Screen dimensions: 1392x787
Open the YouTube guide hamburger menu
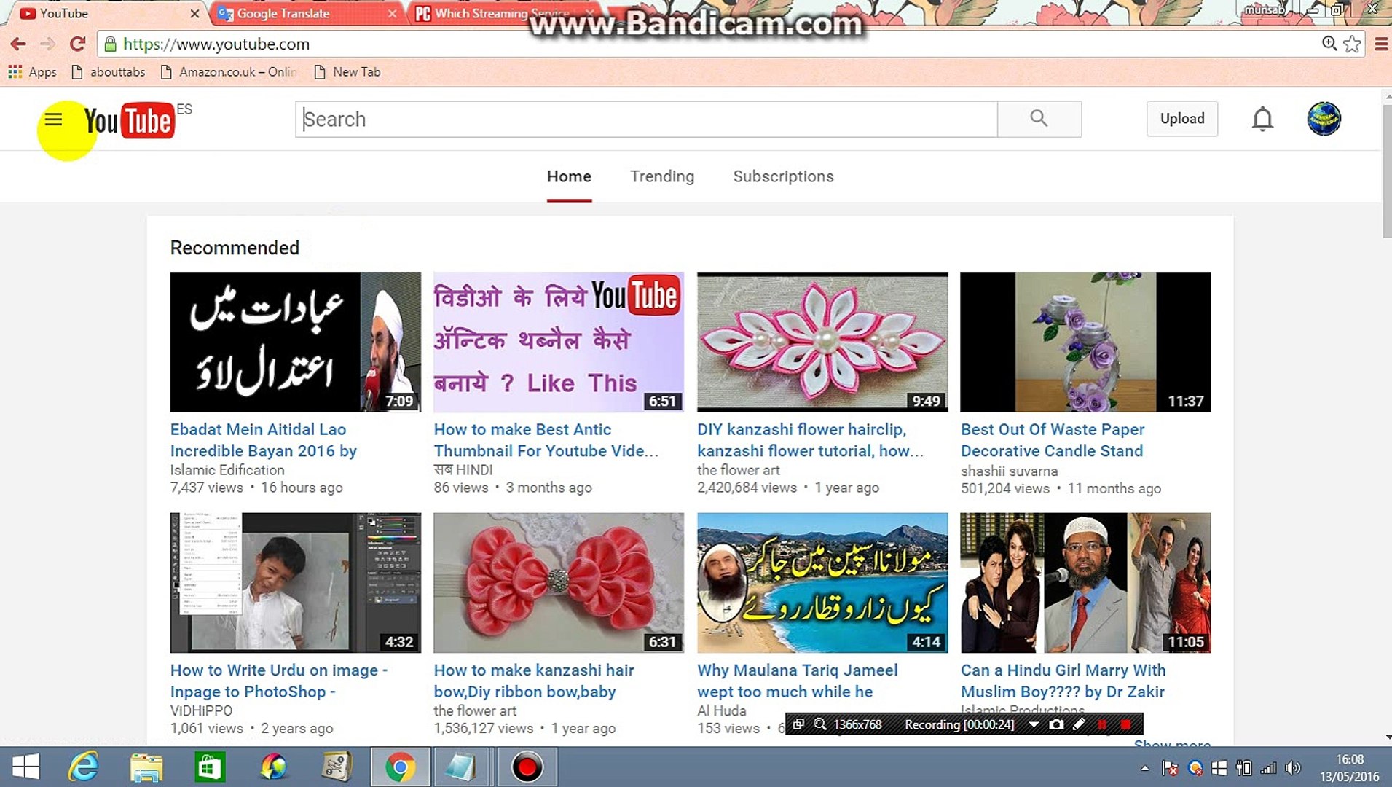(x=53, y=119)
